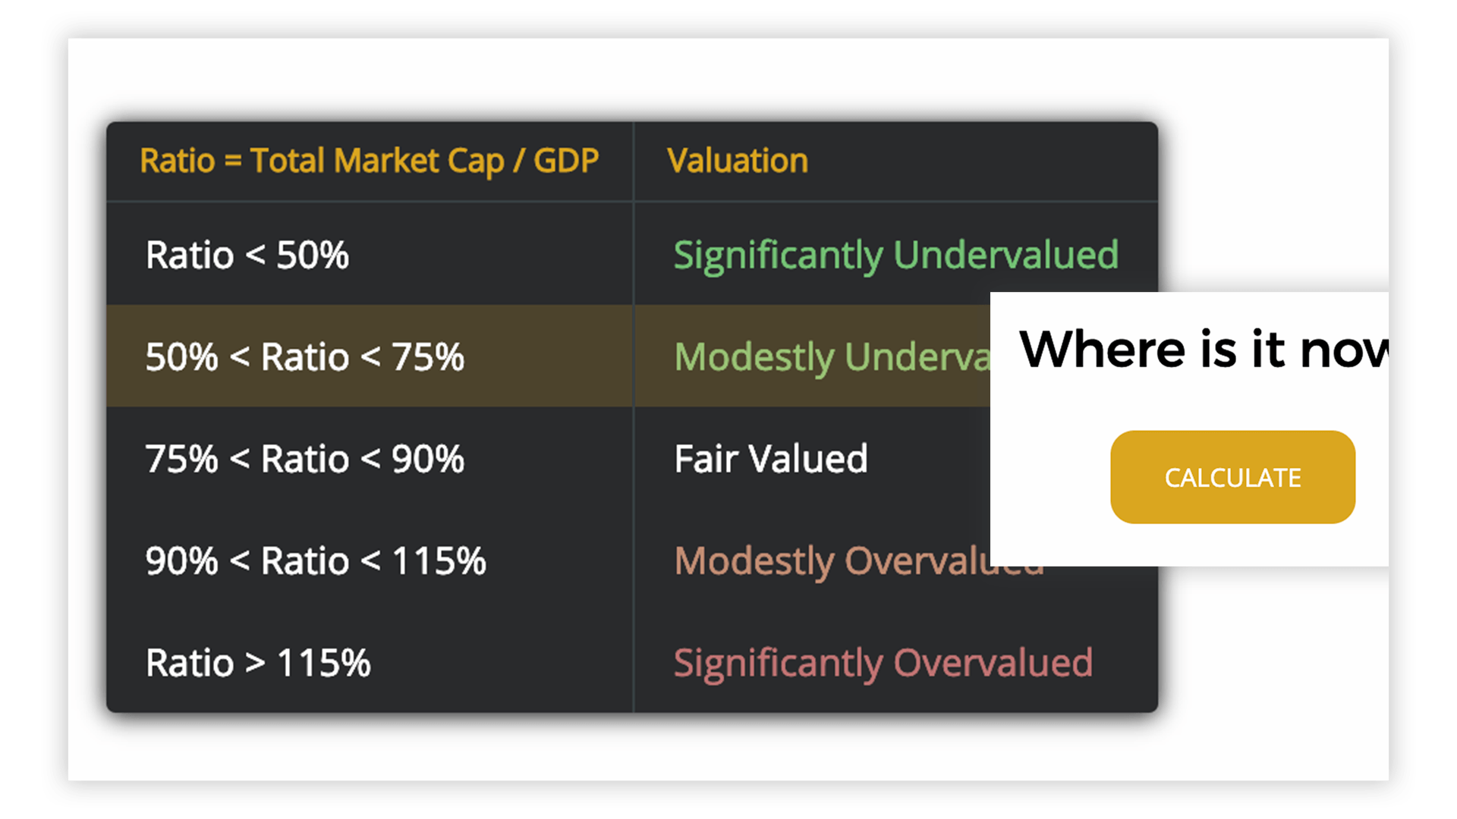The width and height of the screenshot is (1457, 819).
Task: Select the "Ratio > 115%" cell
Action: tap(258, 663)
